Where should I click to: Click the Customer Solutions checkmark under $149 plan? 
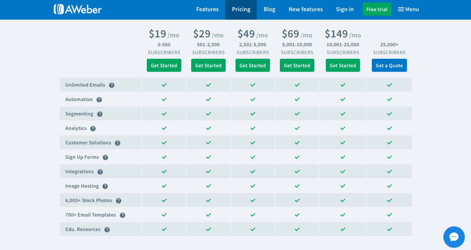coord(343,143)
